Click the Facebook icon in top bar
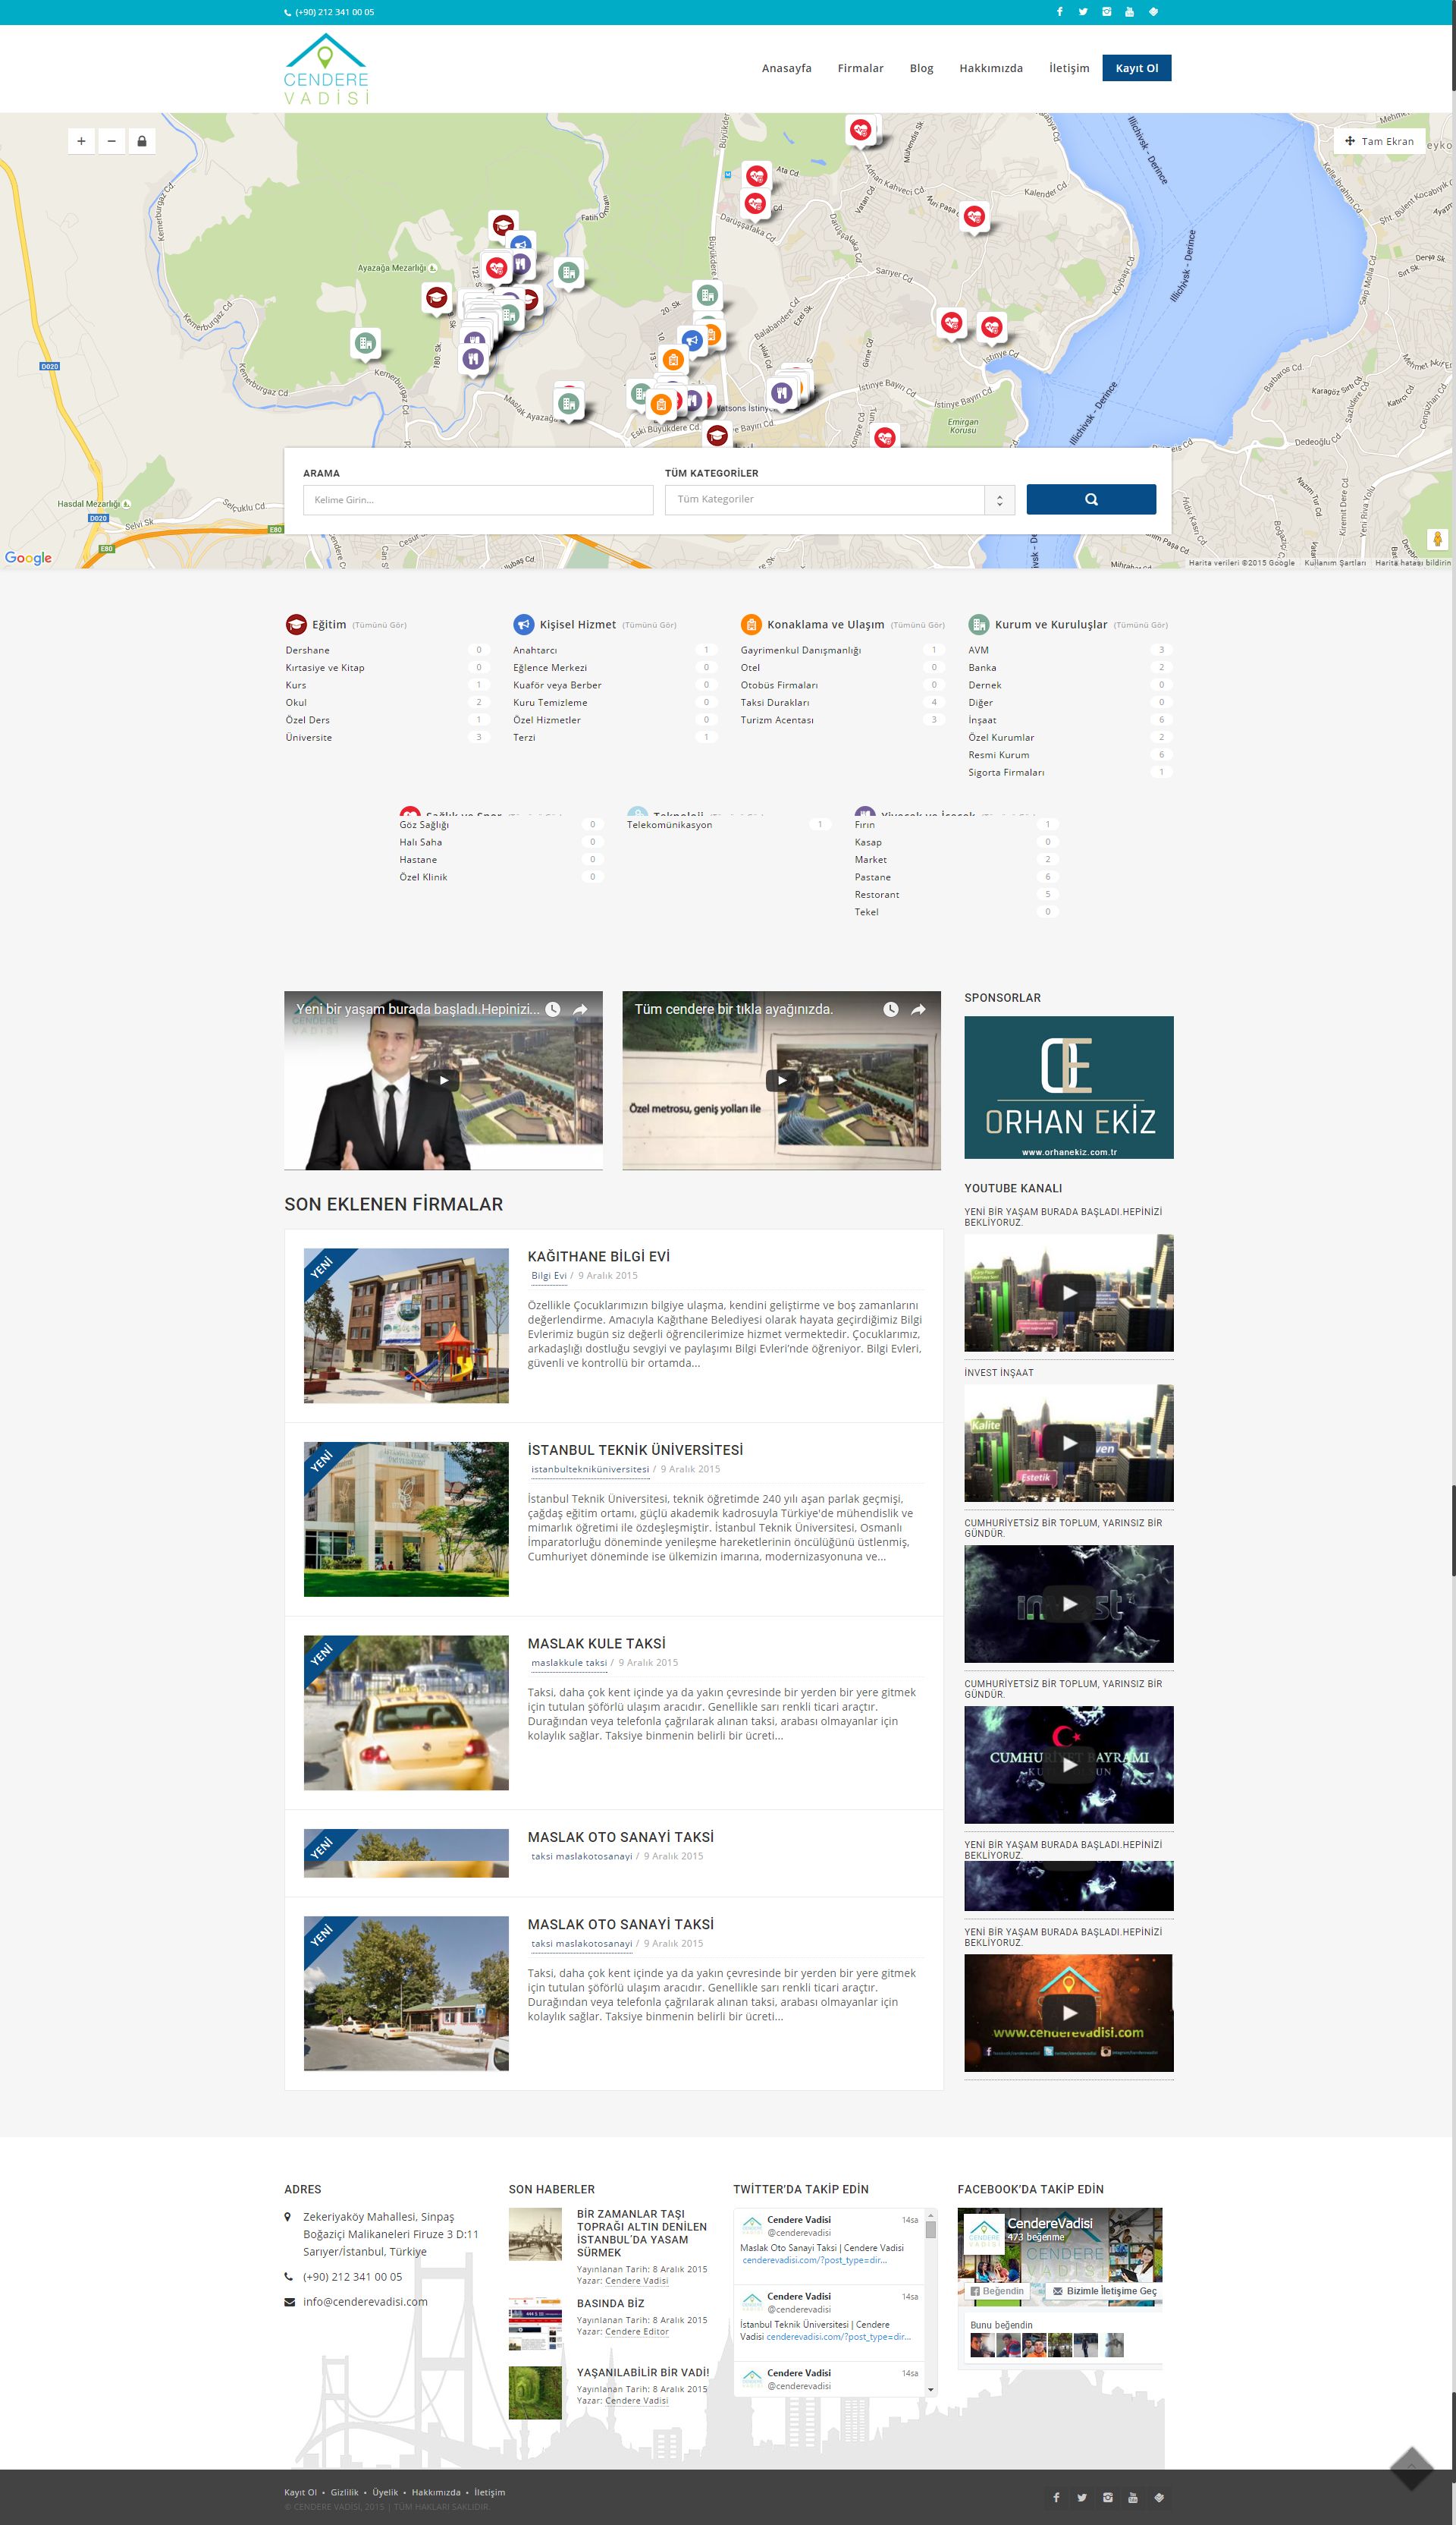 [x=1059, y=12]
